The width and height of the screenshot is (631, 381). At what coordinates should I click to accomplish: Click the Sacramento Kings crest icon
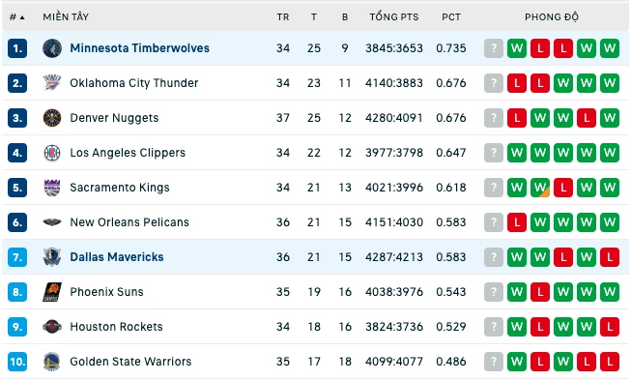[x=52, y=188]
